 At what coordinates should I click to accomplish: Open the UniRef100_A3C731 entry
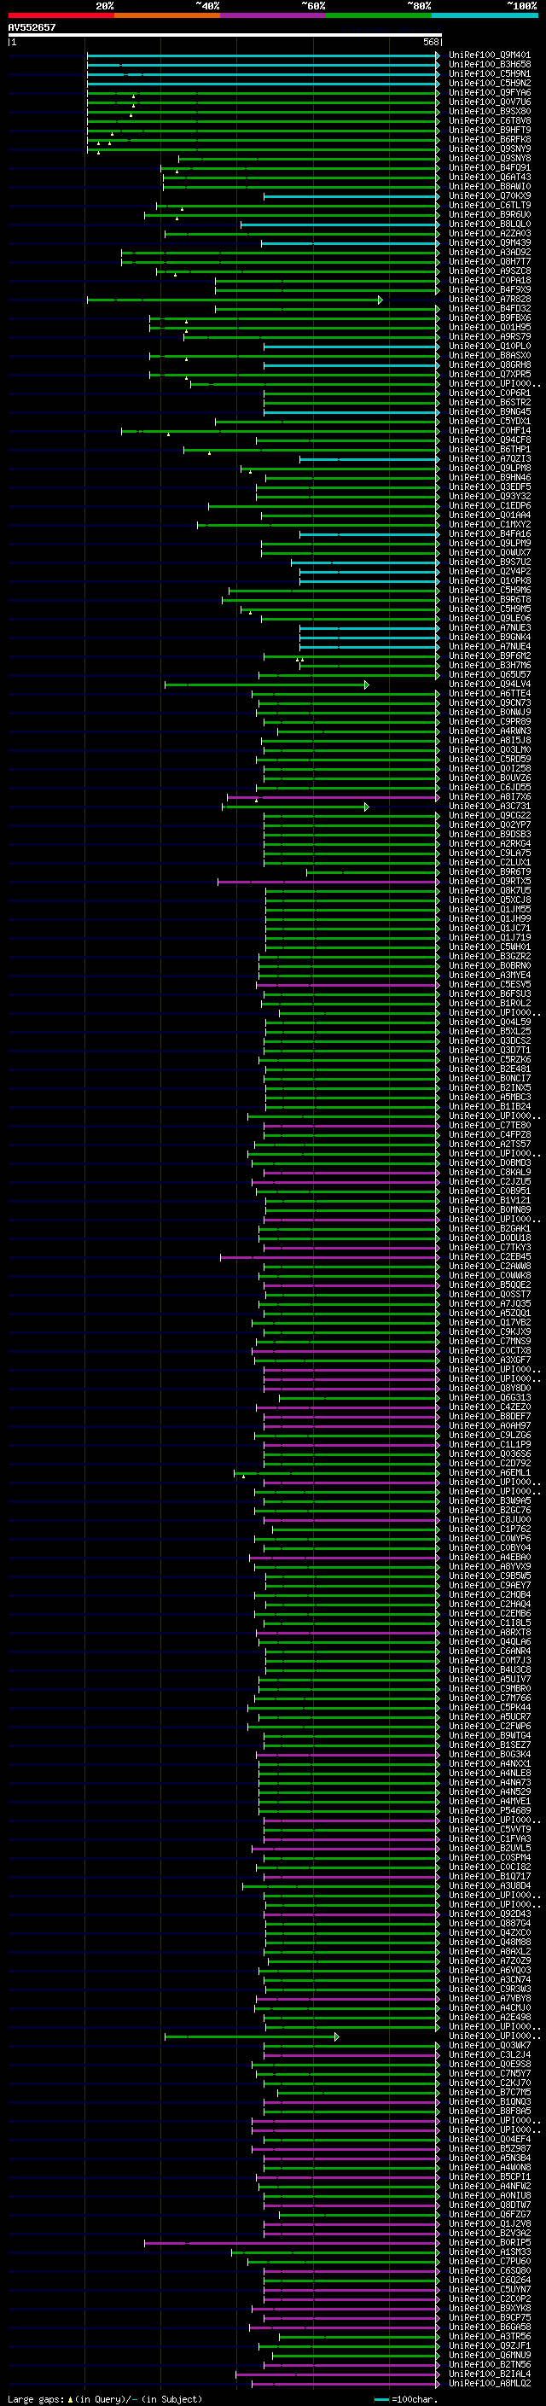click(489, 806)
